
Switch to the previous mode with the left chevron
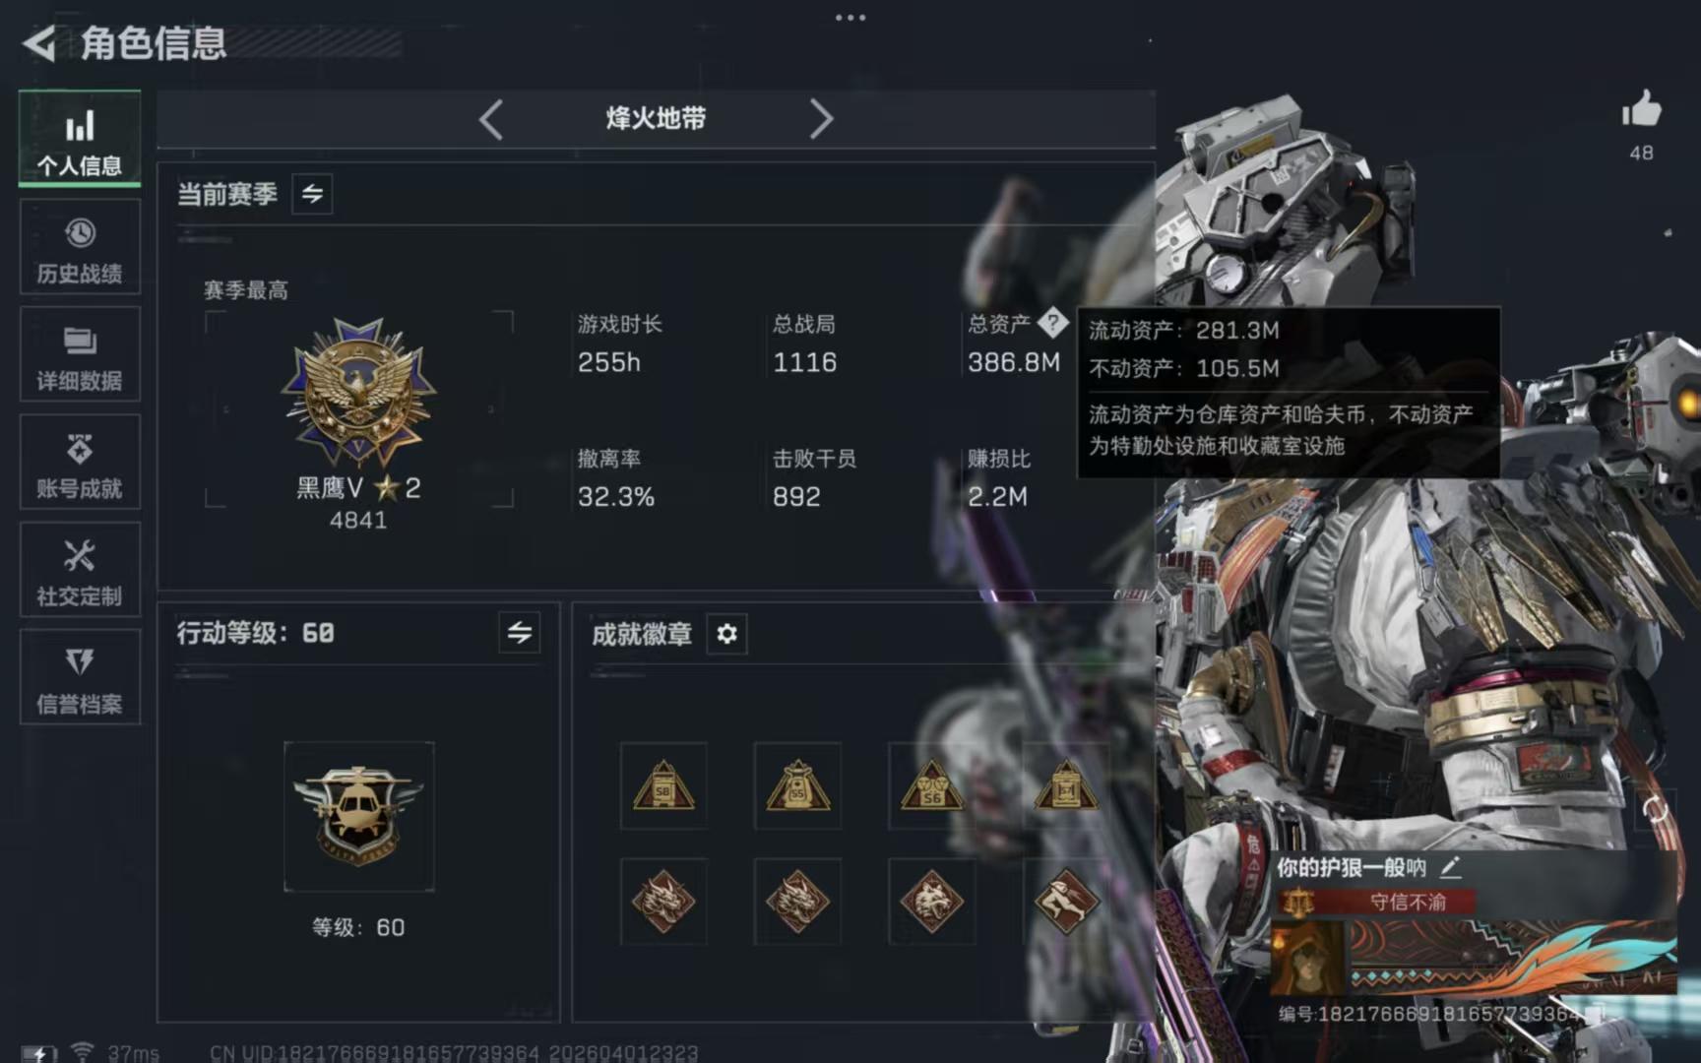[x=490, y=120]
